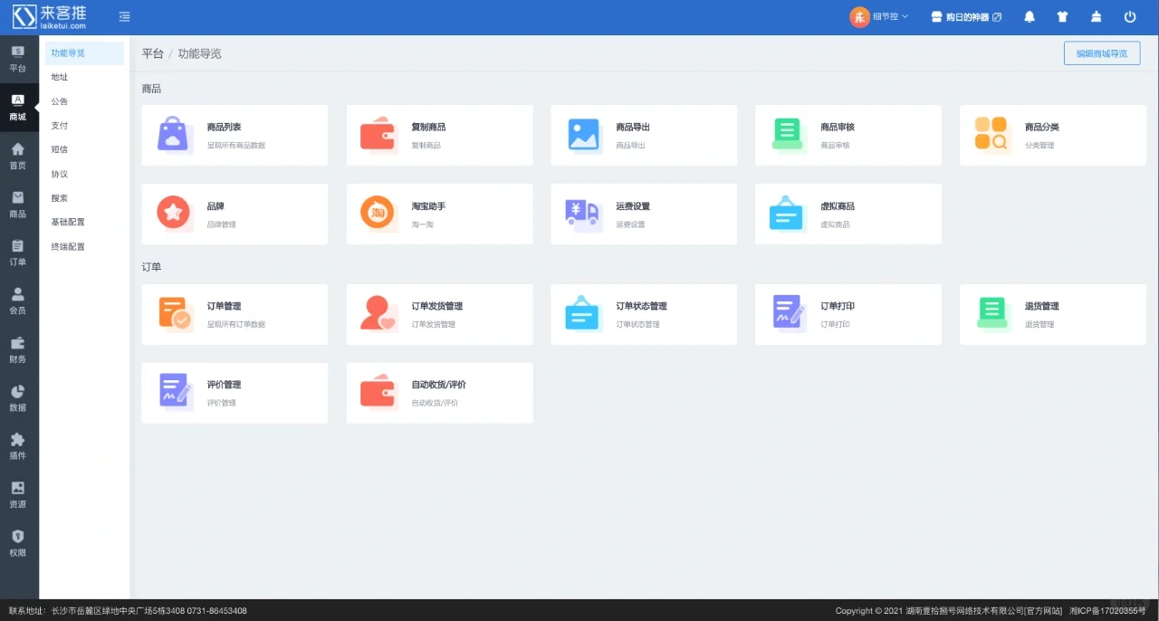Open 财务 in the left sidebar

point(18,349)
